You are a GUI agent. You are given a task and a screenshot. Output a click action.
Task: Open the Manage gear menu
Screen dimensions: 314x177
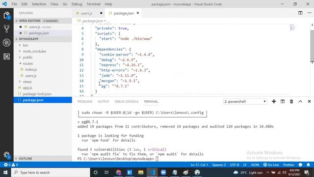(x=6, y=155)
